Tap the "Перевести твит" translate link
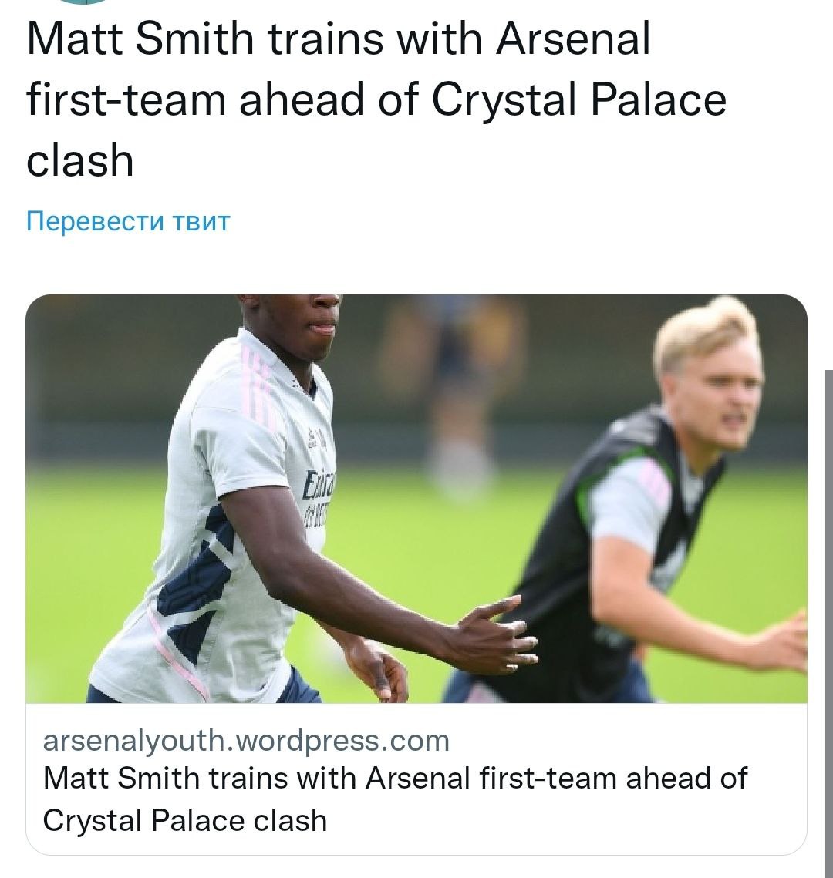Viewport: 833px width, 878px height. [x=128, y=222]
